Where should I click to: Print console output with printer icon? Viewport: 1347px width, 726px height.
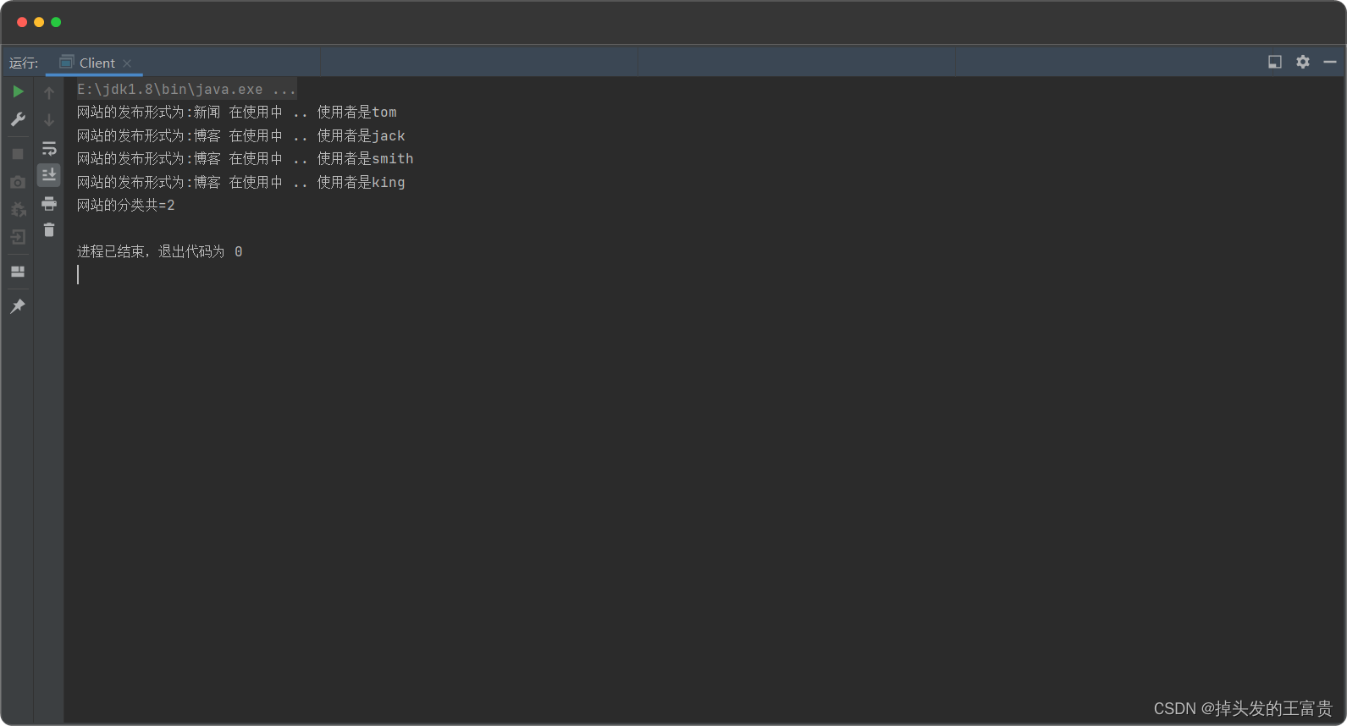(49, 203)
